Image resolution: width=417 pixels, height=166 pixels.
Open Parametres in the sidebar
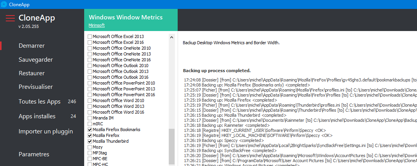[34, 154]
